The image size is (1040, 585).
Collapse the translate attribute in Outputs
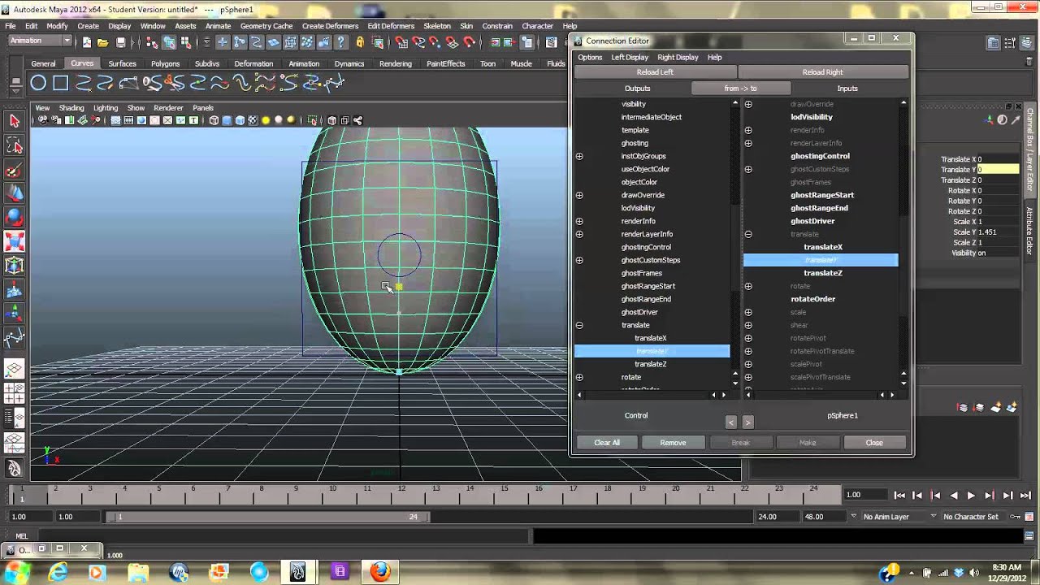click(x=579, y=325)
